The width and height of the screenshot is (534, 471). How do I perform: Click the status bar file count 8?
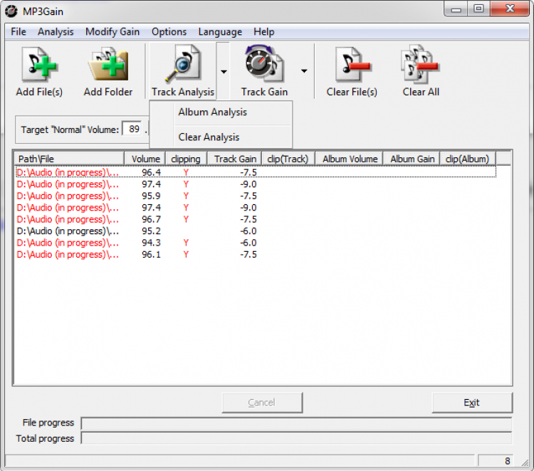(496, 461)
